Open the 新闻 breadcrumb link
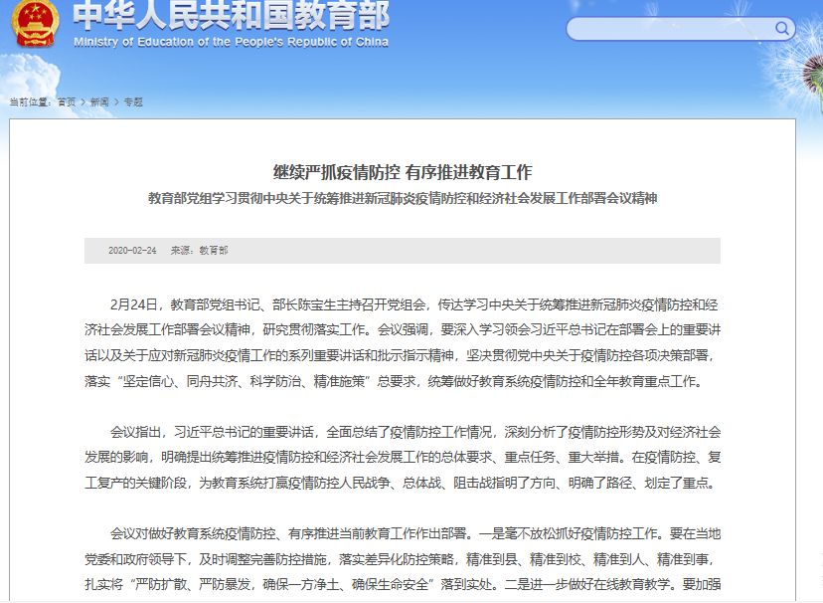The height and width of the screenshot is (603, 823). [99, 101]
